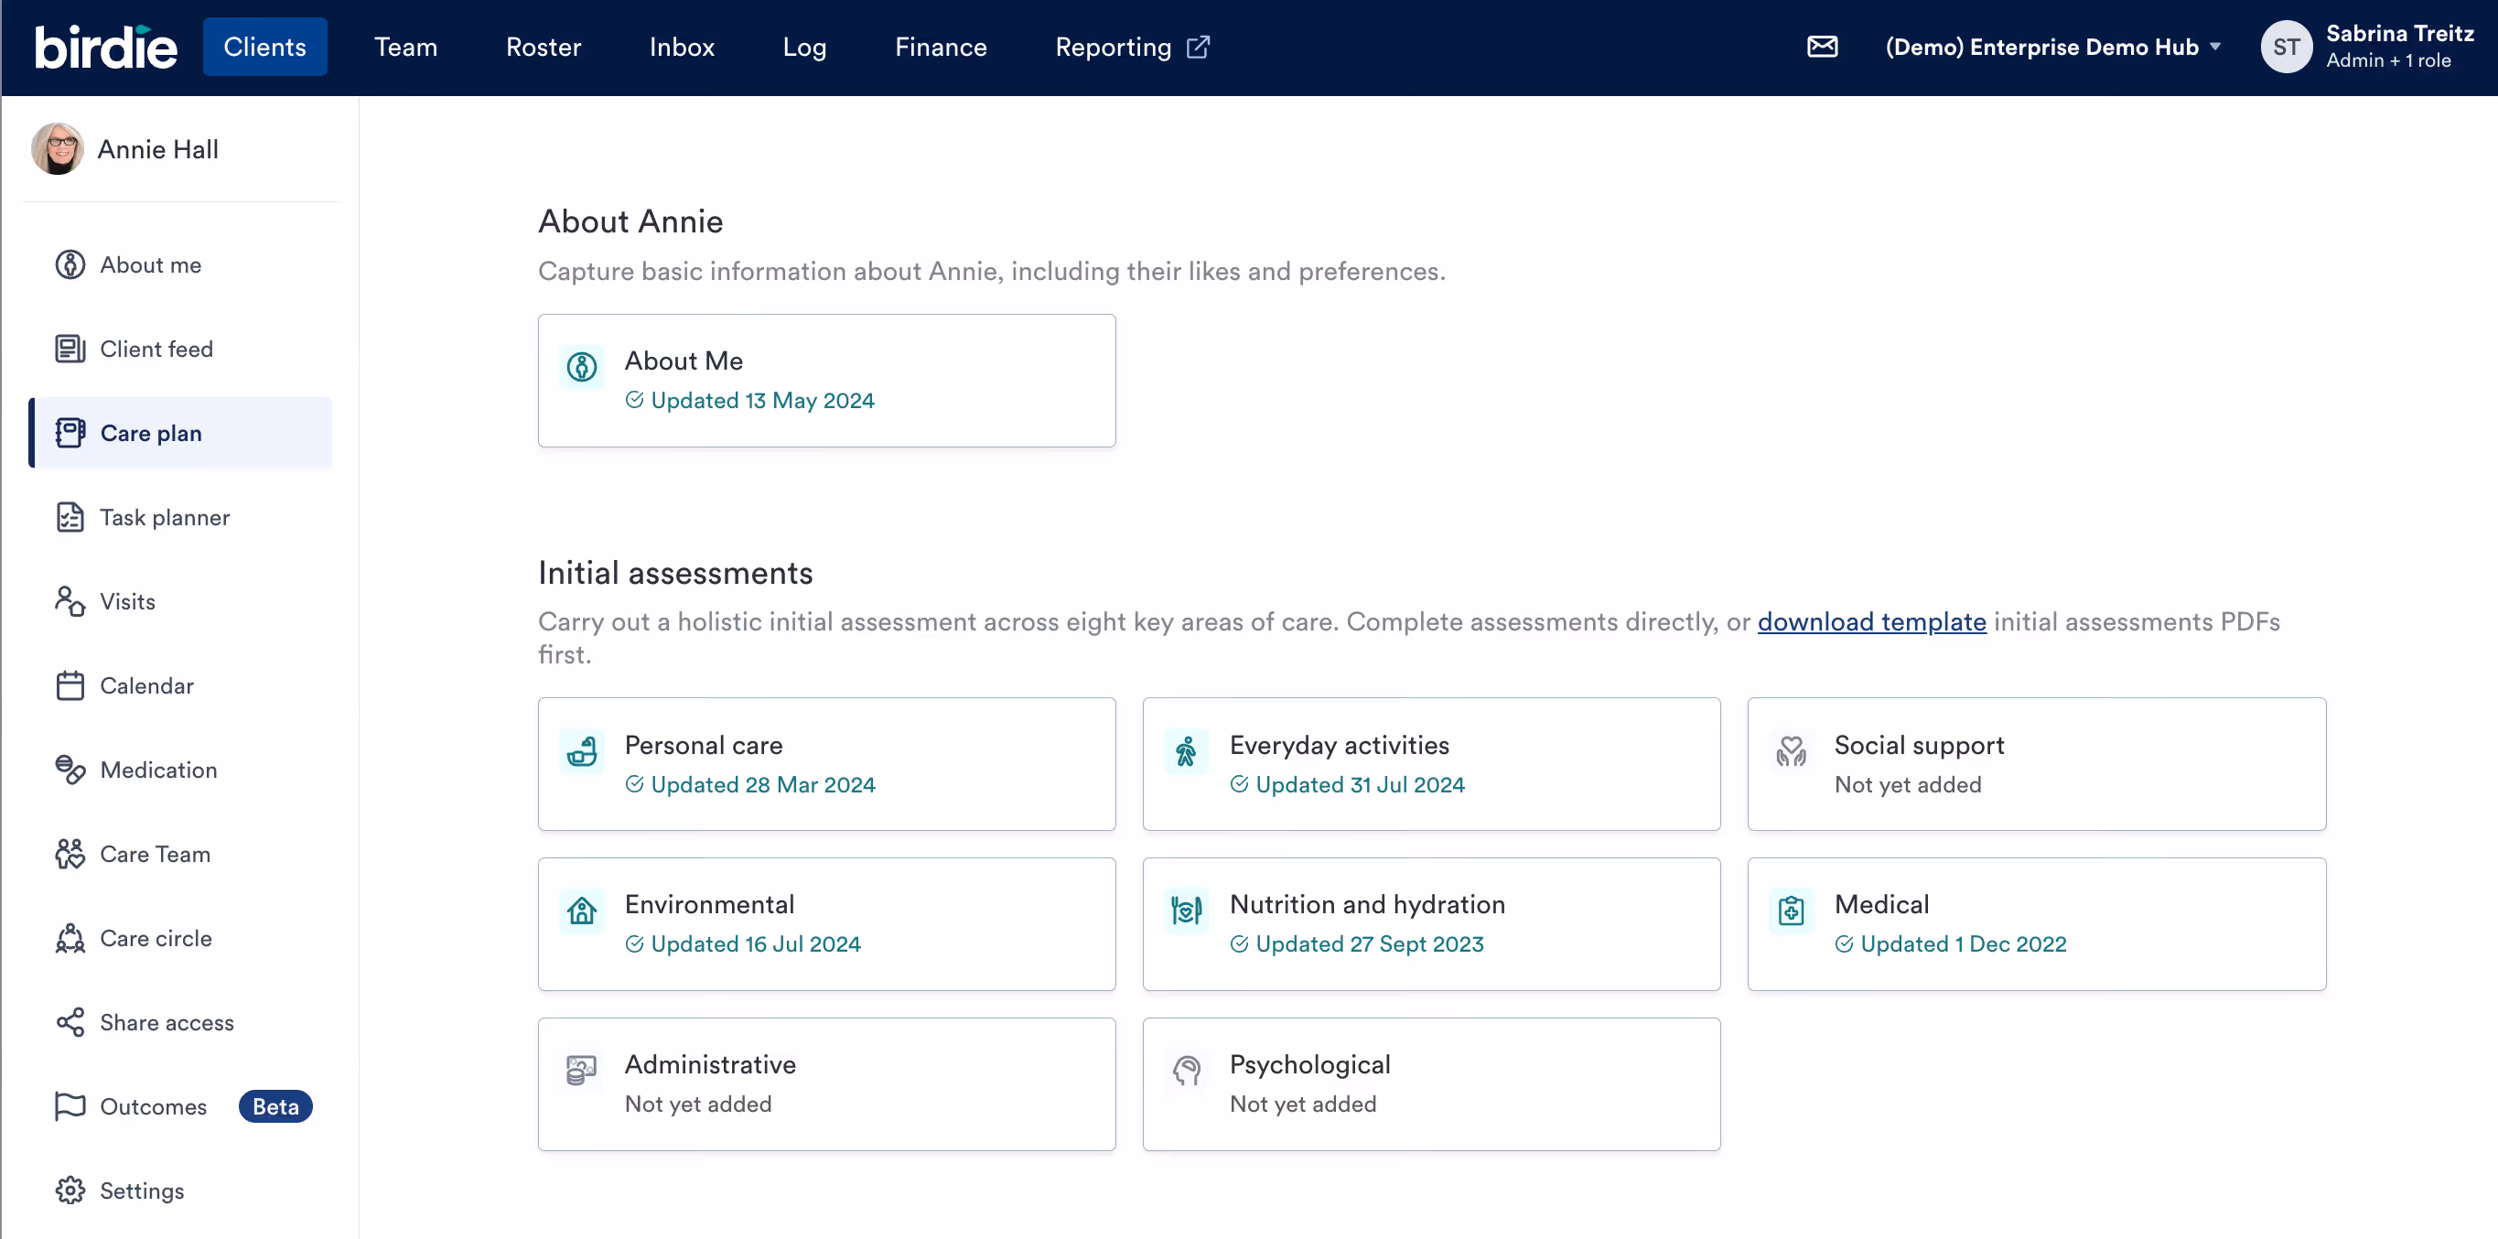Open Sabrina Treitz account menu
The height and width of the screenshot is (1239, 2498).
pos(2370,47)
